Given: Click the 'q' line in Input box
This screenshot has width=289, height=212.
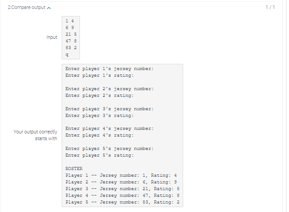Looking at the screenshot, I should tap(67, 54).
